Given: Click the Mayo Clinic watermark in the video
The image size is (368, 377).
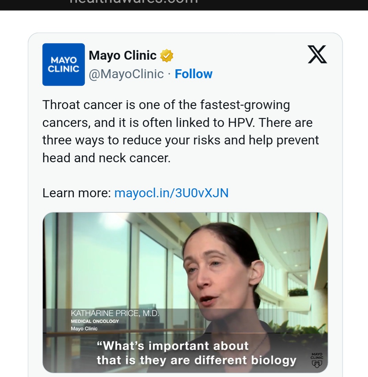Looking at the screenshot, I should click(317, 360).
